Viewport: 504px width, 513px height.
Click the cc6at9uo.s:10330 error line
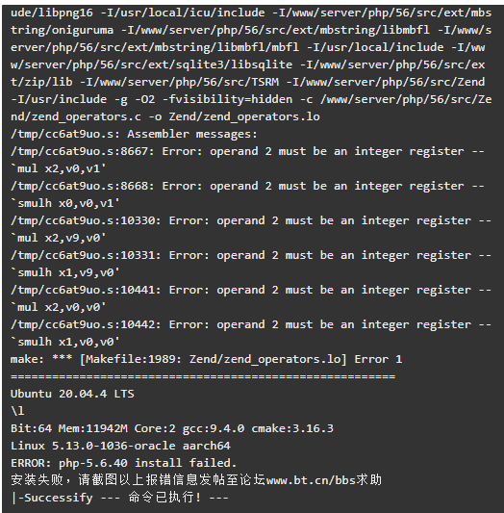(x=251, y=220)
